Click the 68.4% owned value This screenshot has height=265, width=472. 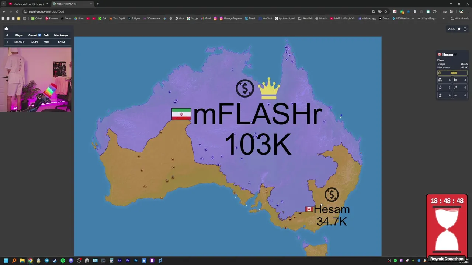click(x=35, y=42)
